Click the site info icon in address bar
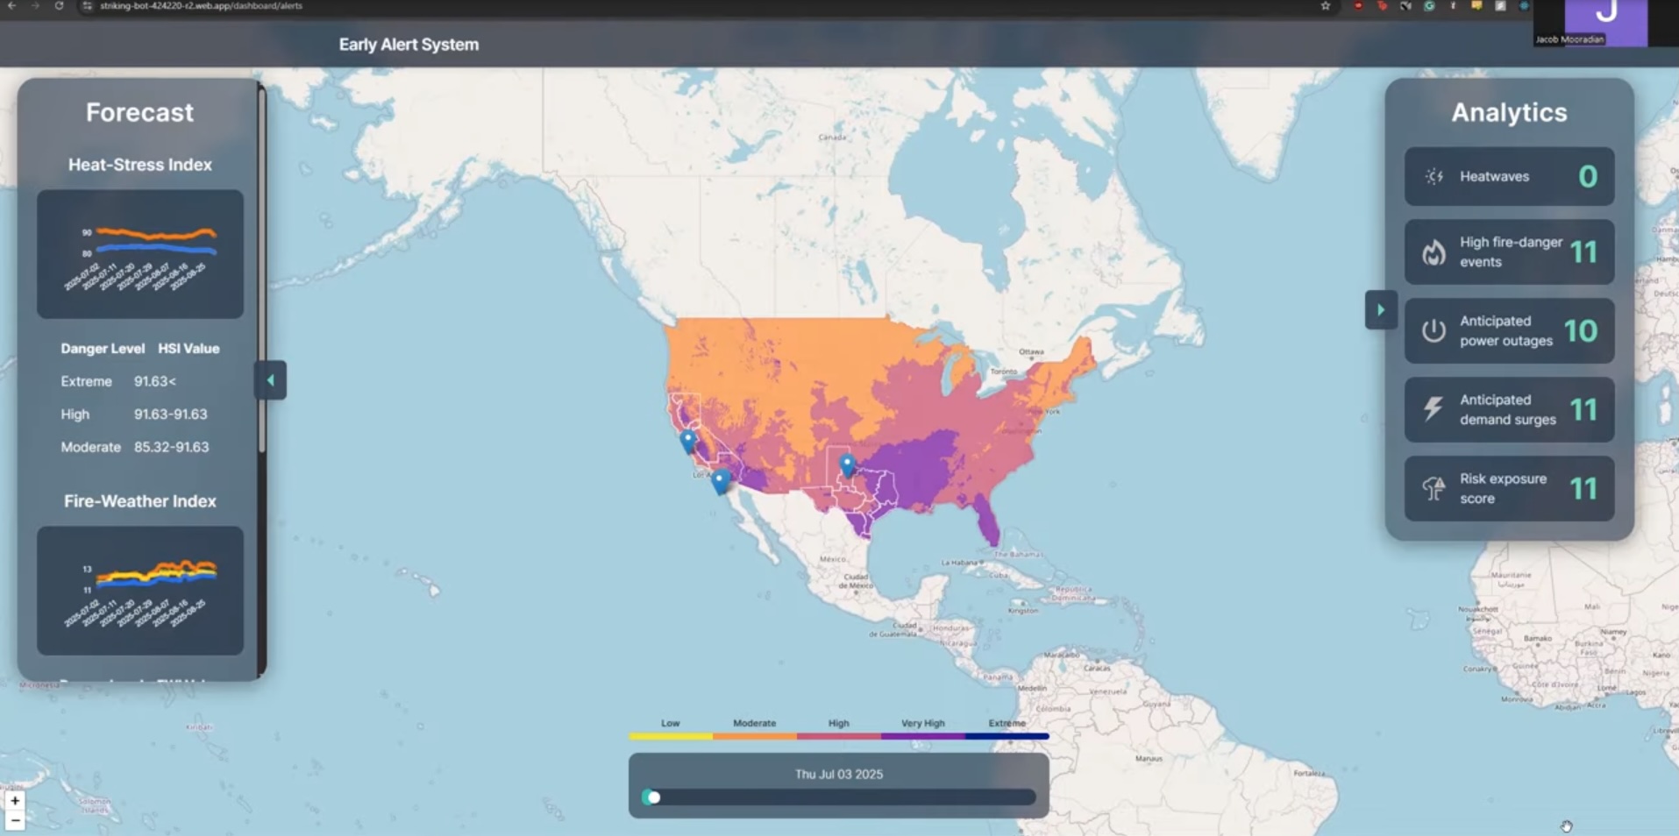This screenshot has width=1679, height=836. (x=88, y=6)
